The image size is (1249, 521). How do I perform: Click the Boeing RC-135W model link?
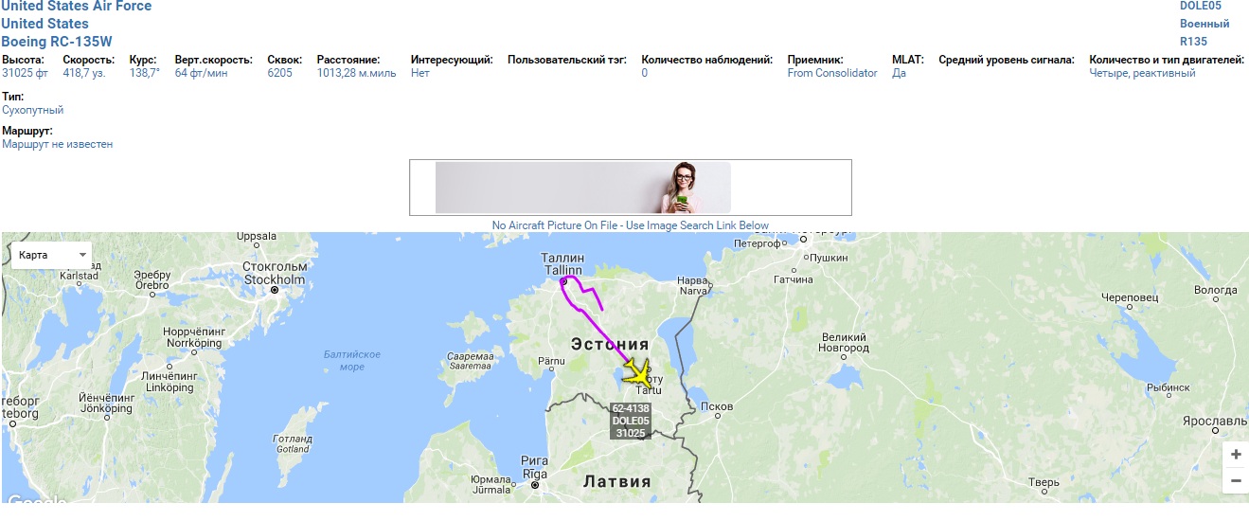click(x=56, y=42)
